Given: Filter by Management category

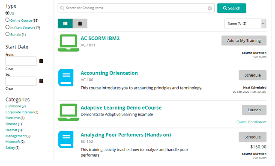Looking at the screenshot, I should (x=15, y=136).
